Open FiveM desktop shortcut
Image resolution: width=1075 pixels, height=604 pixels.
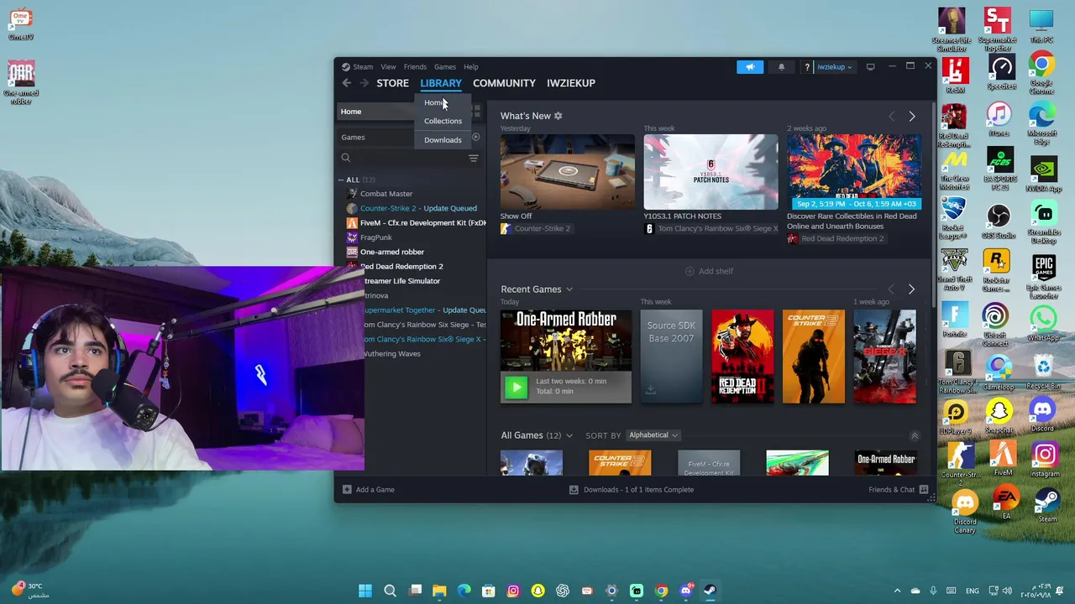pos(1003,458)
